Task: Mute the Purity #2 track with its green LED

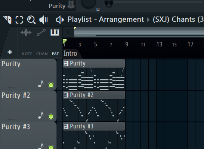Action: click(51, 116)
